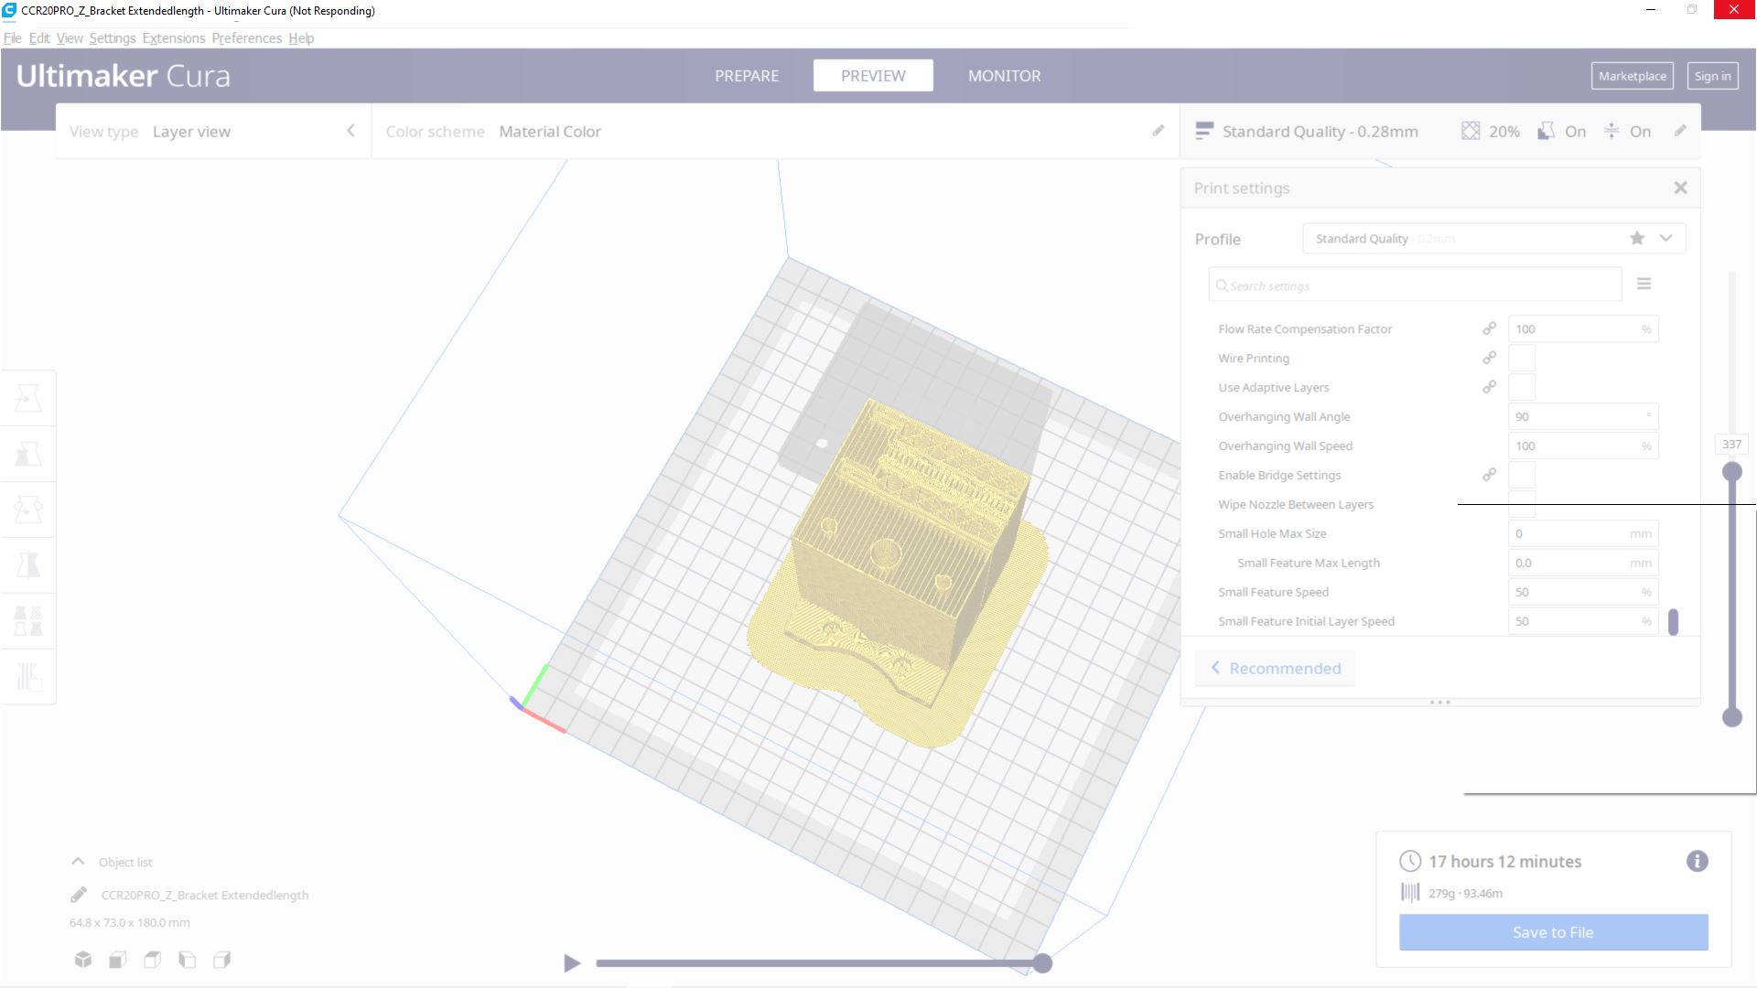The width and height of the screenshot is (1757, 988).
Task: Click the Save to File button
Action: (x=1552, y=932)
